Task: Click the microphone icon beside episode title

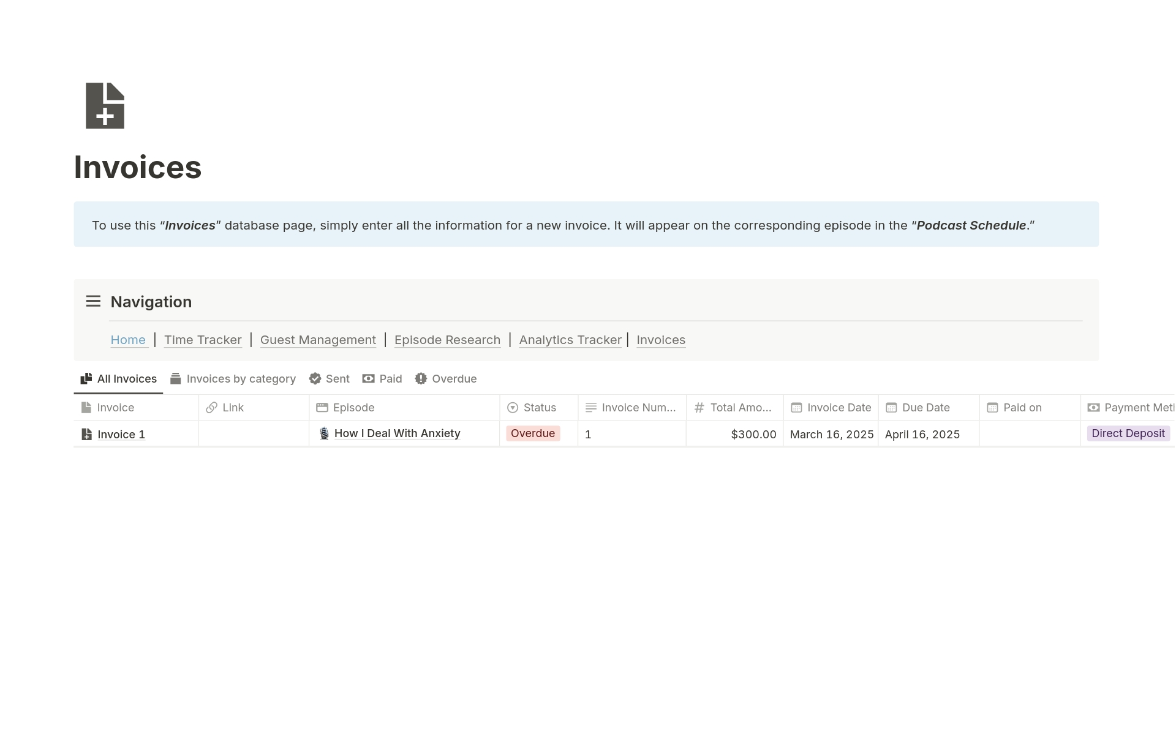Action: pyautogui.click(x=324, y=433)
